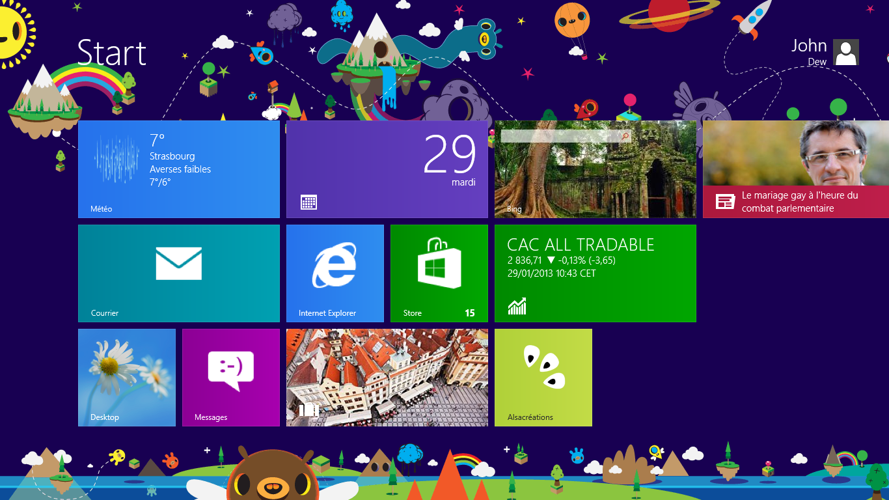The width and height of the screenshot is (889, 500).
Task: Launch Internet Explorer
Action: (x=335, y=273)
